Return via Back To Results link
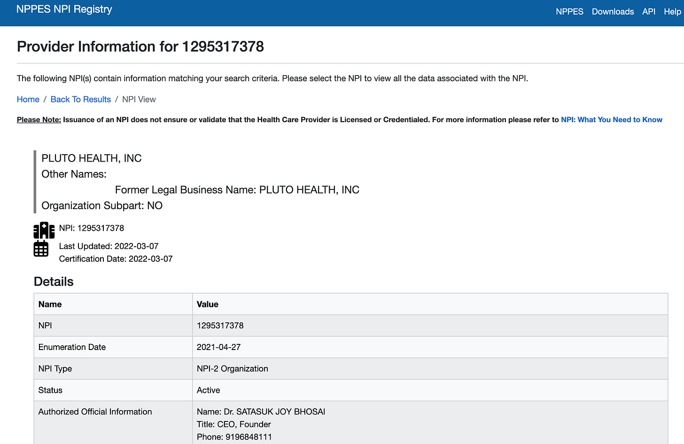684x444 pixels. [x=81, y=100]
